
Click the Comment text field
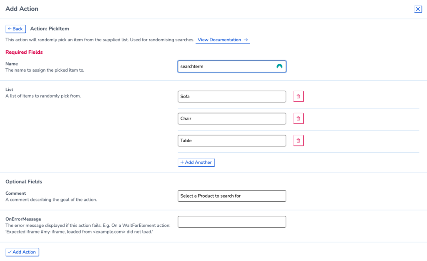coord(232,196)
